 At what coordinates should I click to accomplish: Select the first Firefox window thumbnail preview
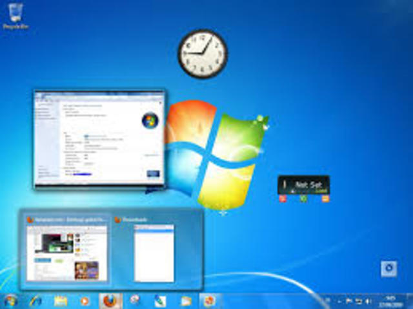point(67,249)
